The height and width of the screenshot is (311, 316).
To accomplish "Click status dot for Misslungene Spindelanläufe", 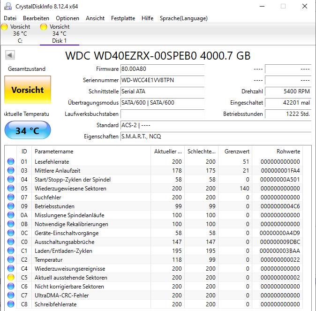I will (x=11, y=215).
